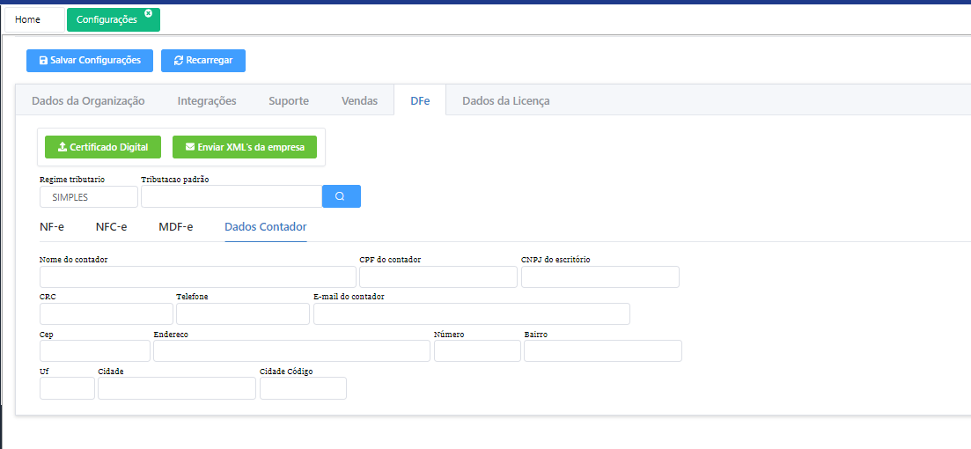Click the Tributacao padrão input field
The height and width of the screenshot is (449, 971).
click(231, 196)
